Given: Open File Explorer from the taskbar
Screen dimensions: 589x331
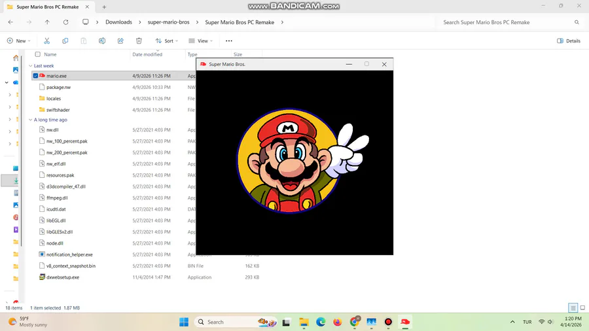Looking at the screenshot, I should 304,322.
